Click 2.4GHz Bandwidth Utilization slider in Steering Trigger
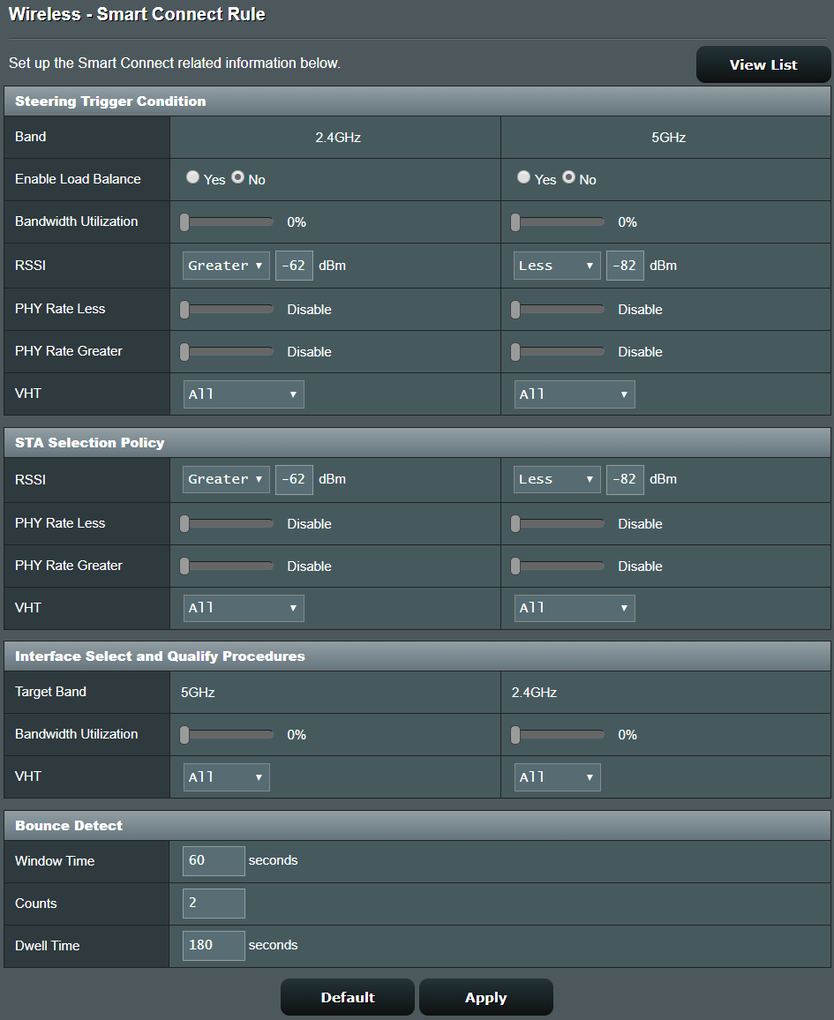834x1020 pixels. pos(229,222)
